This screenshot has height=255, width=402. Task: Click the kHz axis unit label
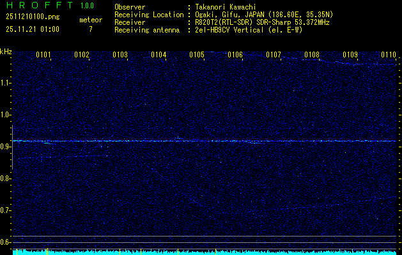pos(6,52)
